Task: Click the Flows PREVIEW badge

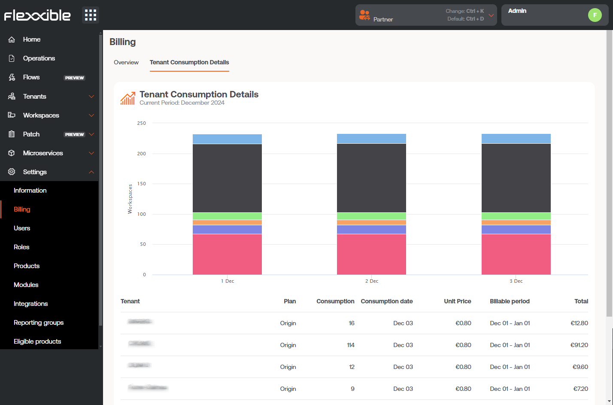Action: [75, 78]
